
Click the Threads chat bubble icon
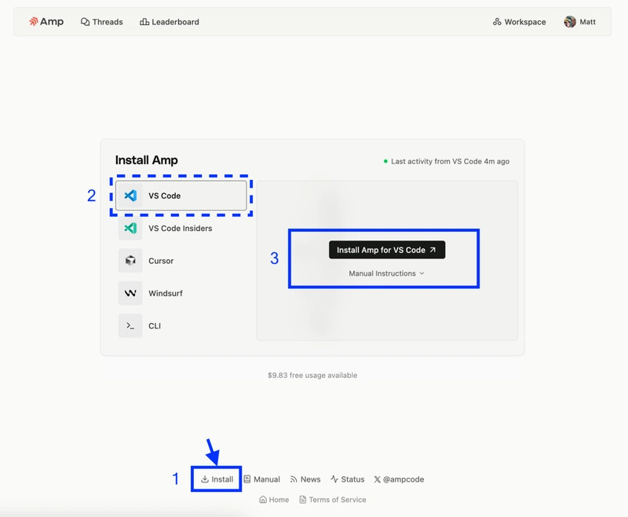coord(85,22)
